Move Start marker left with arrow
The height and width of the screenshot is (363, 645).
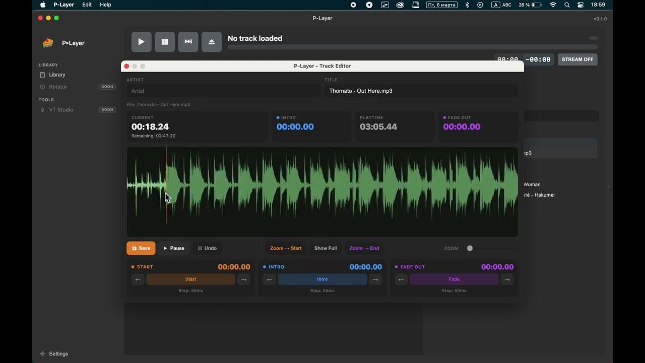(138, 279)
